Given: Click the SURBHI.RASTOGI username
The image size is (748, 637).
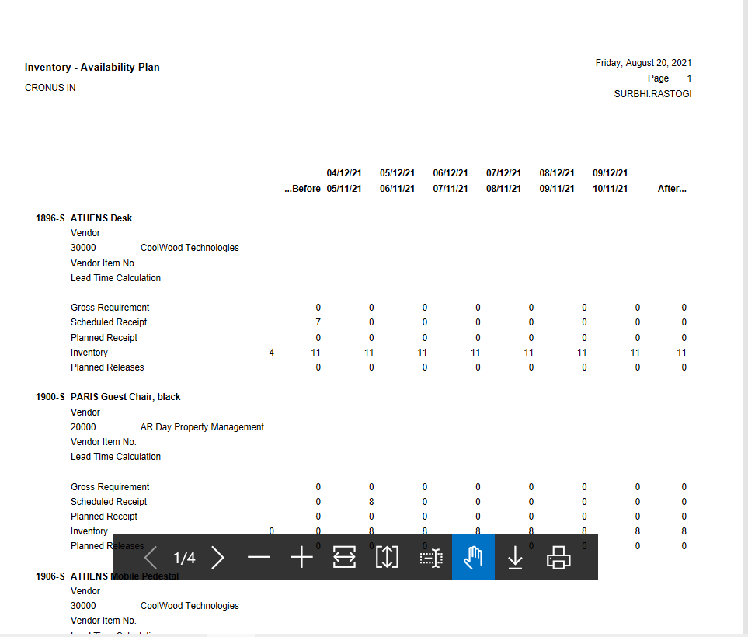Looking at the screenshot, I should click(652, 93).
